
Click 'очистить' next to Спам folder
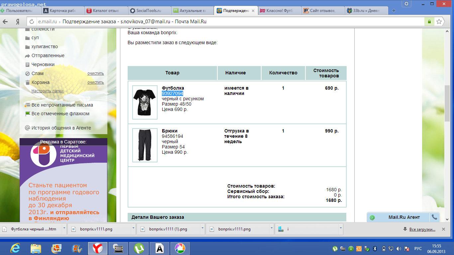pyautogui.click(x=95, y=73)
